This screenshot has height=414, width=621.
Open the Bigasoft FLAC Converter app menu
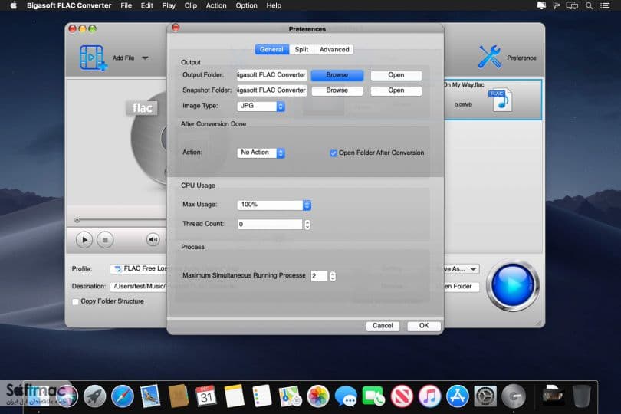(x=69, y=5)
